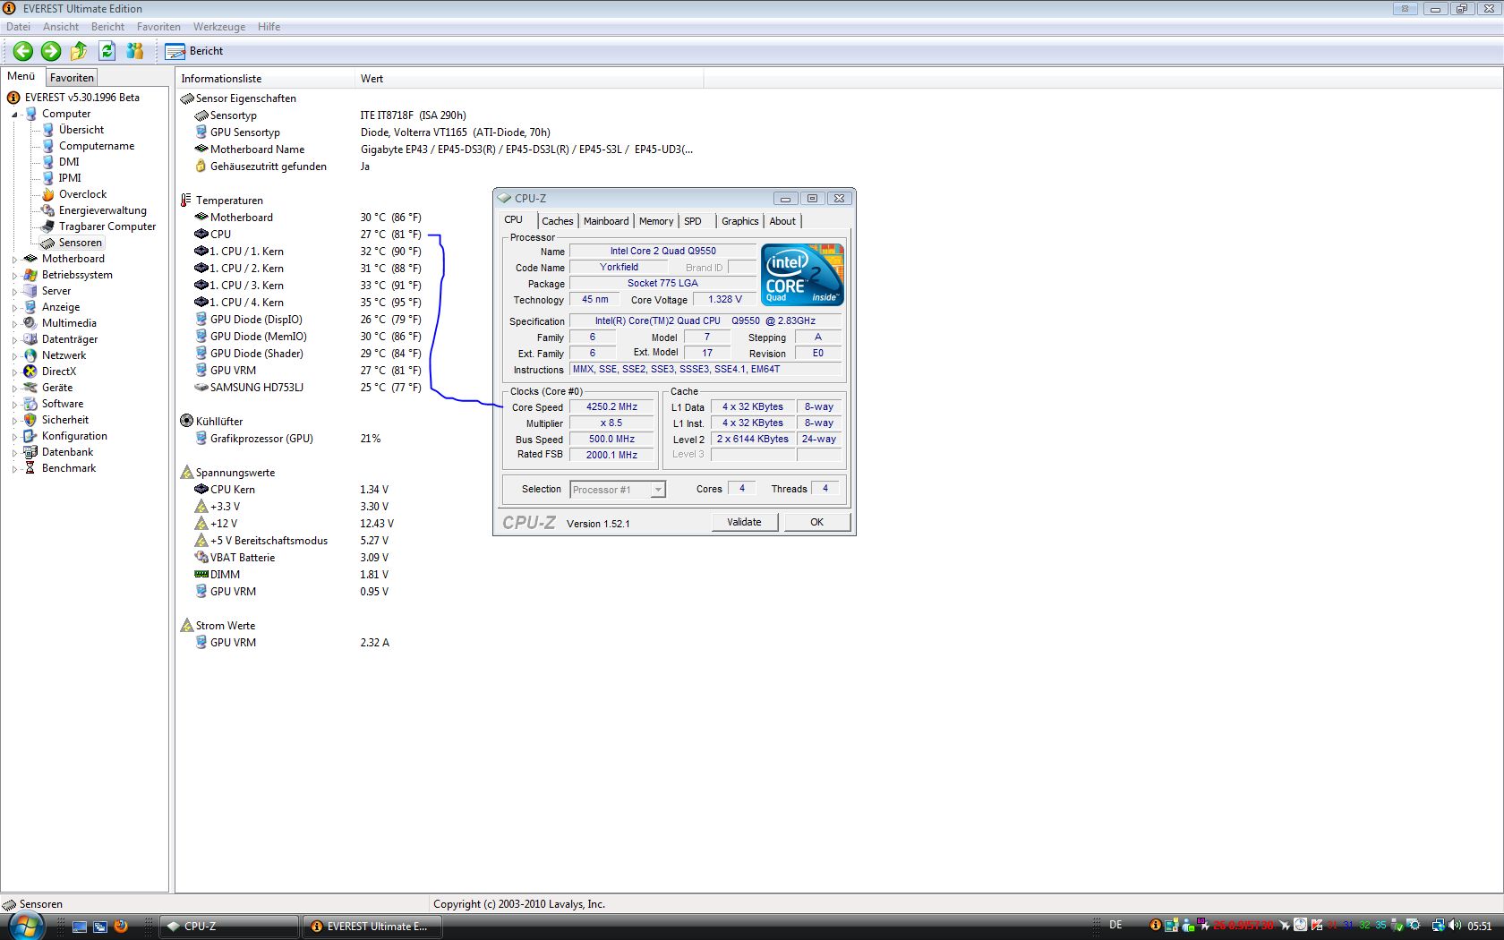Expand the Multimedia tree node
The height and width of the screenshot is (940, 1504).
pos(14,324)
